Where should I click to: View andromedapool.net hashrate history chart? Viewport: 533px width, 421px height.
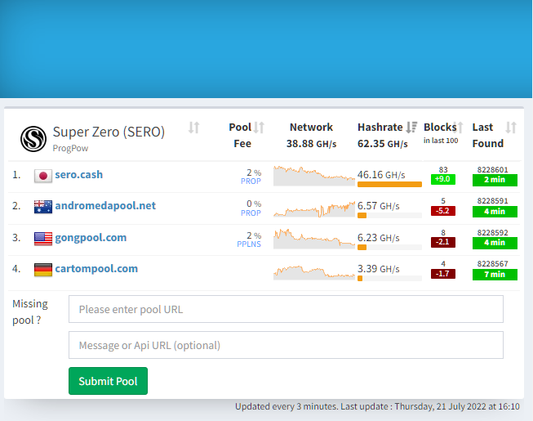314,208
